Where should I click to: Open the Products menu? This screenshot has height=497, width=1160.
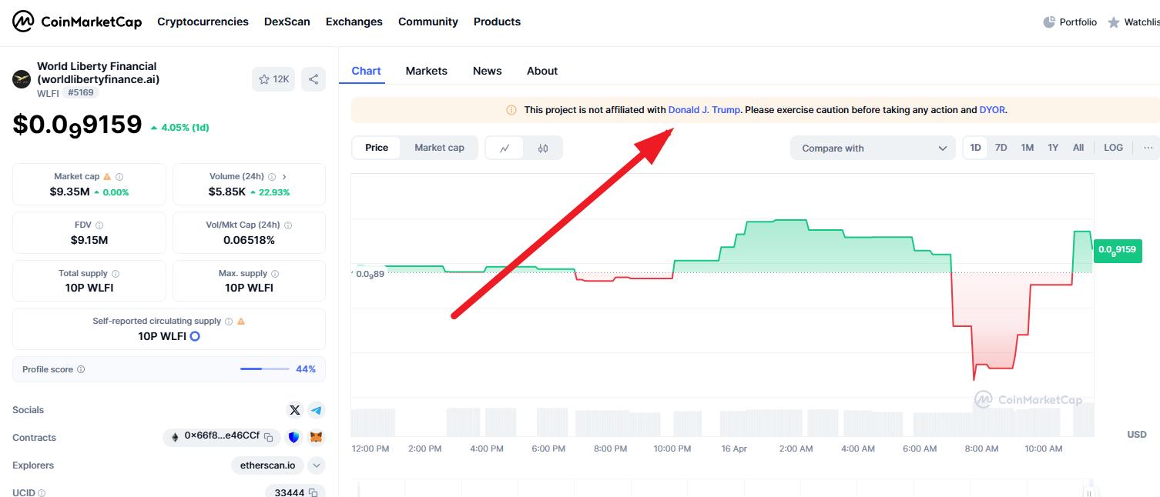pyautogui.click(x=497, y=22)
